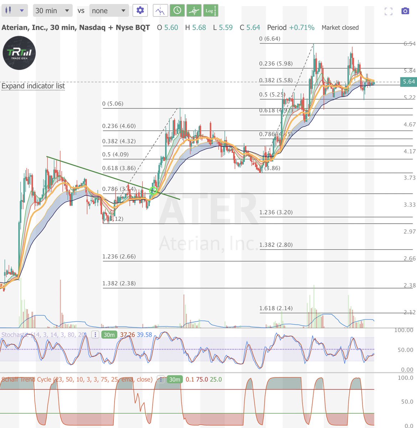The image size is (417, 428).
Task: Toggle the extended hours clock icon
Action: [177, 10]
